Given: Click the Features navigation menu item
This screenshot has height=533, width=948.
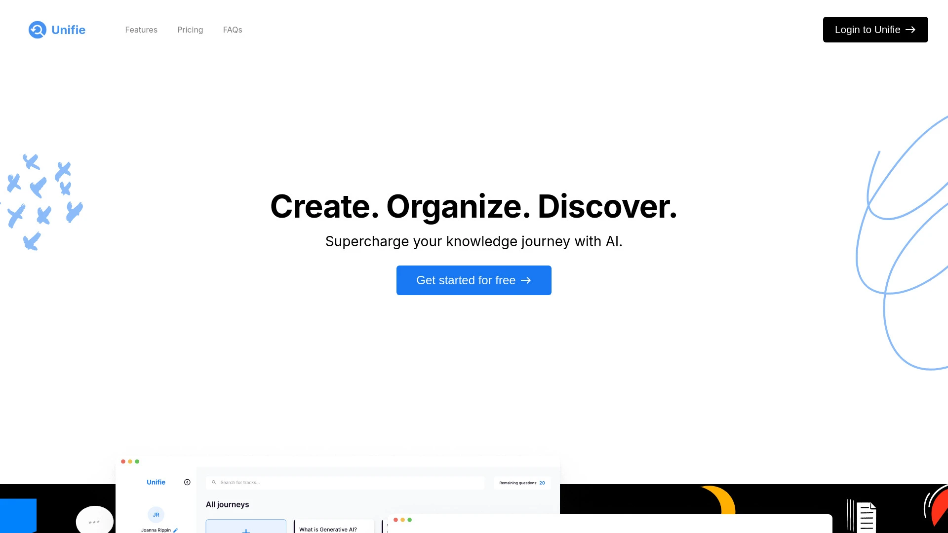Looking at the screenshot, I should pyautogui.click(x=141, y=29).
